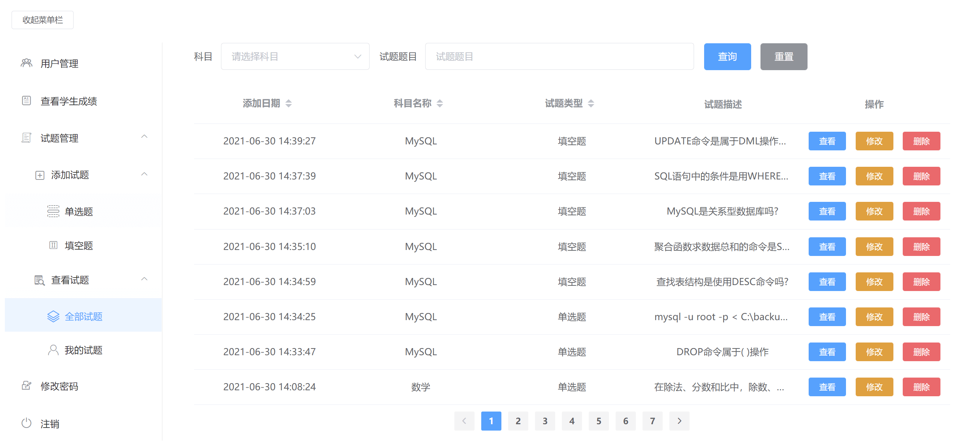Go to pagination page 7

coord(652,421)
